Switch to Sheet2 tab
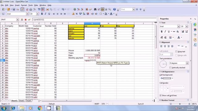198x111 pixels. click(x=21, y=101)
